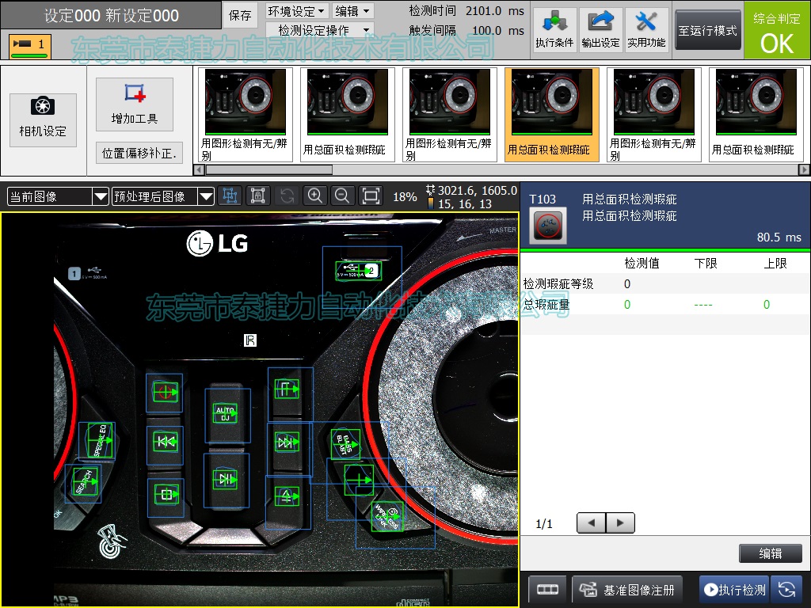
Task: Run inspection with 执行检测
Action: pos(735,589)
